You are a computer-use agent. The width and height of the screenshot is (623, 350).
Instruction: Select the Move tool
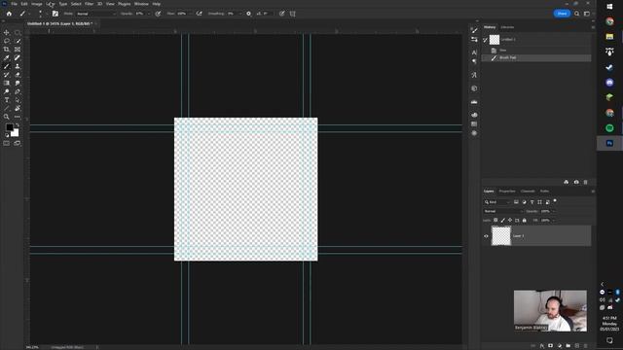pyautogui.click(x=7, y=32)
